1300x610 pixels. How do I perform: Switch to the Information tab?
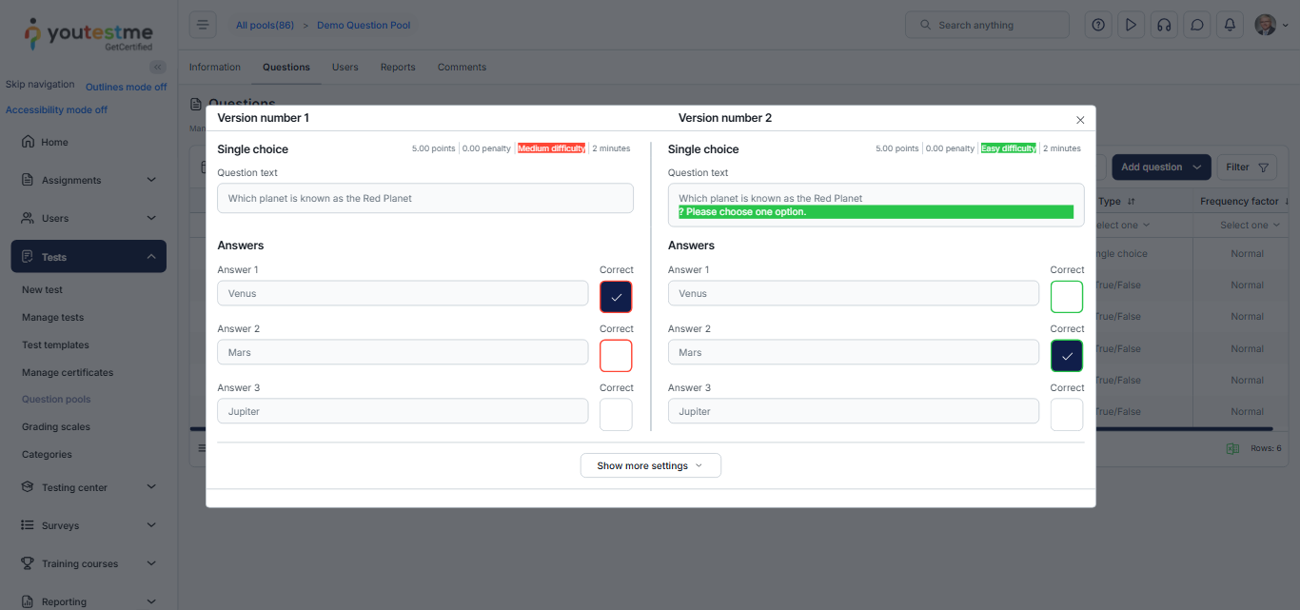215,68
